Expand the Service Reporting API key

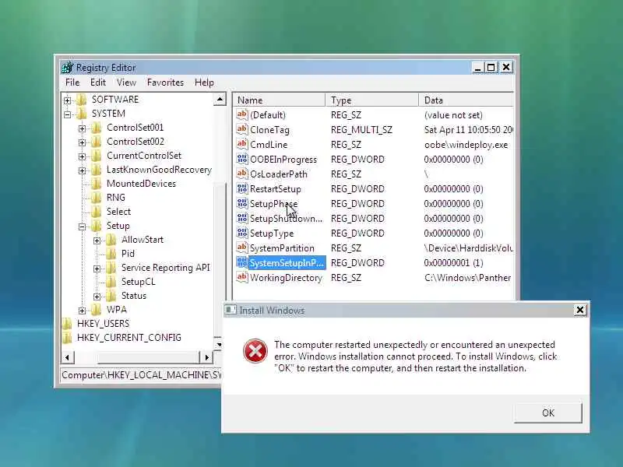click(97, 269)
